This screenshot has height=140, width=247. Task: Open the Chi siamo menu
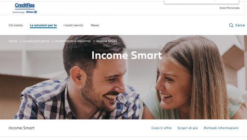16,25
